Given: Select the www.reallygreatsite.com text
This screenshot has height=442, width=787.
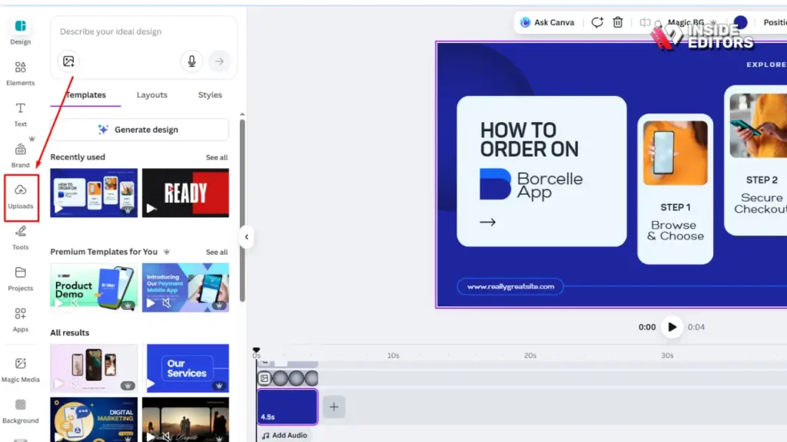Looking at the screenshot, I should click(510, 287).
